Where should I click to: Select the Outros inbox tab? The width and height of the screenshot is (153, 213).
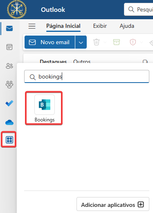tap(82, 61)
